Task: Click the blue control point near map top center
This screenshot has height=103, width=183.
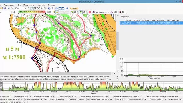Action: click(x=59, y=23)
